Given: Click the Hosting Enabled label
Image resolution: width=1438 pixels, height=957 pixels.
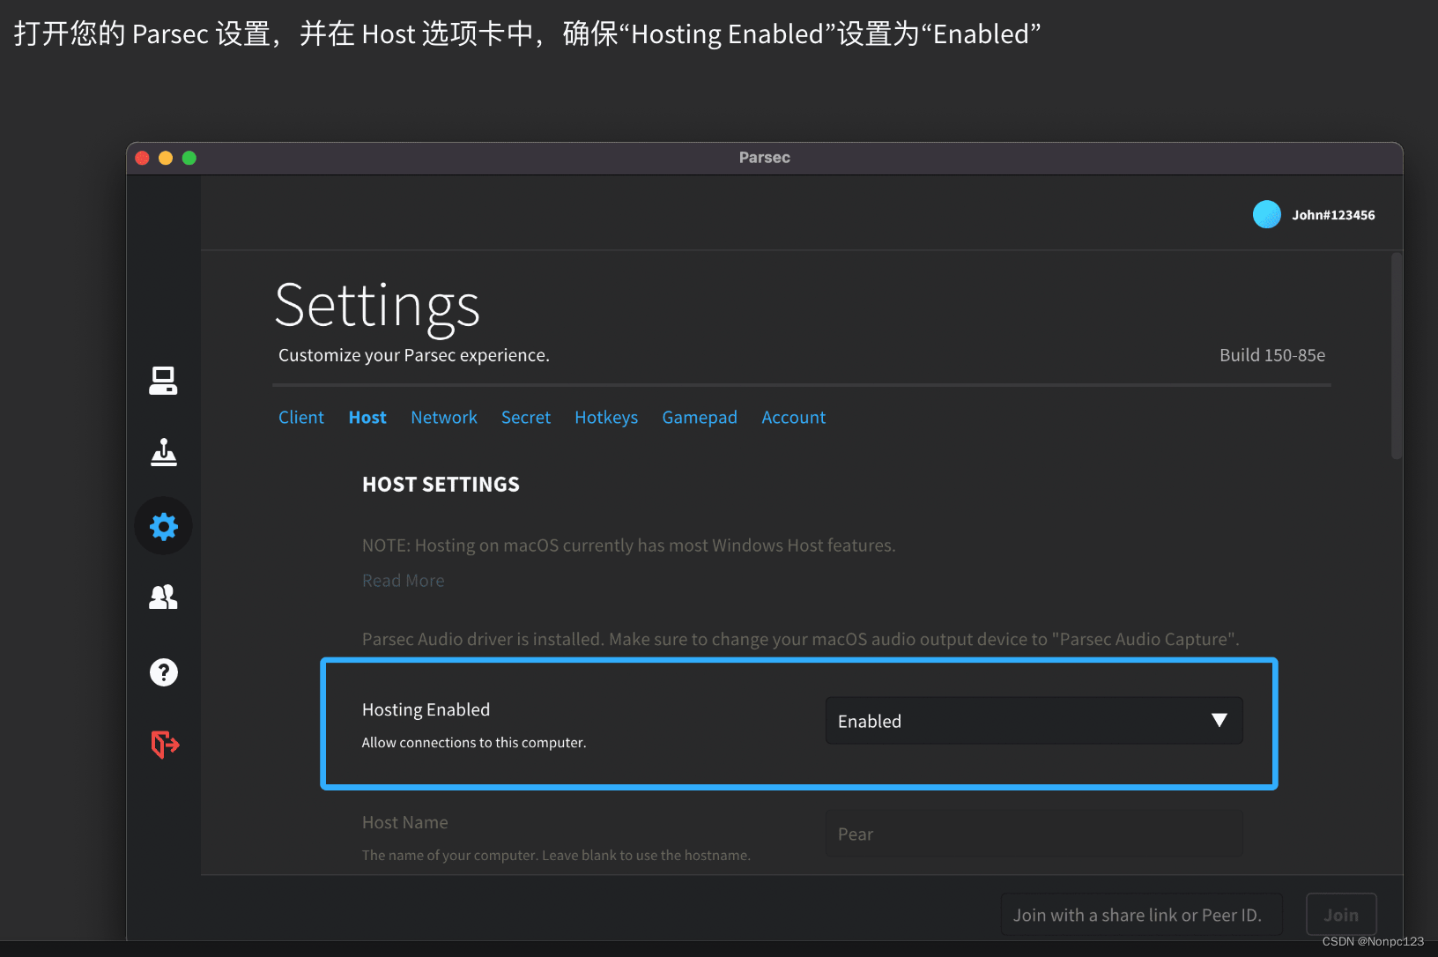Looking at the screenshot, I should coord(426,709).
